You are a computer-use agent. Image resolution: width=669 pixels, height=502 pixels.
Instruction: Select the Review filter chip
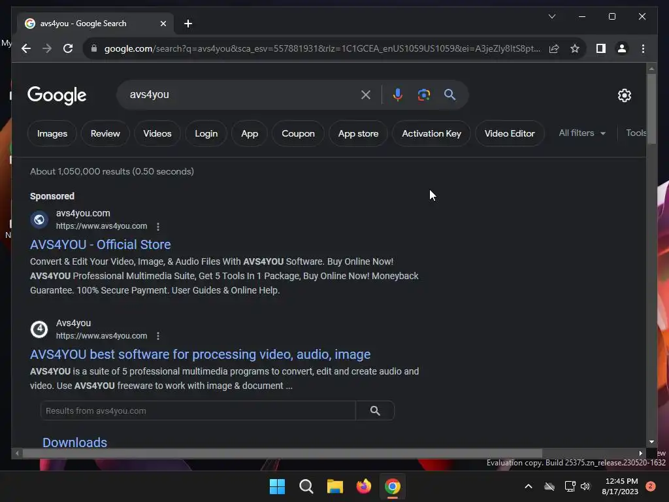pos(105,133)
